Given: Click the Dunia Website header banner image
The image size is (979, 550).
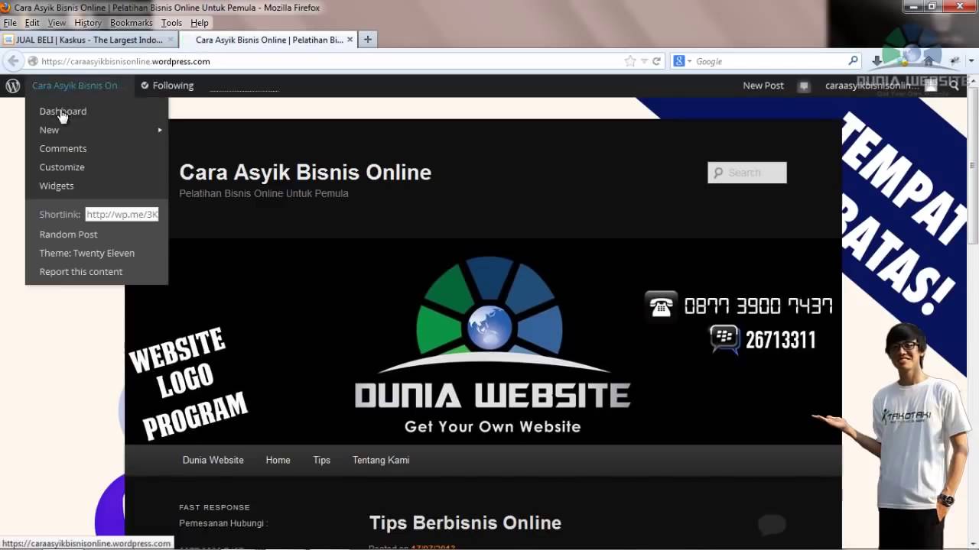Looking at the screenshot, I should (x=483, y=341).
